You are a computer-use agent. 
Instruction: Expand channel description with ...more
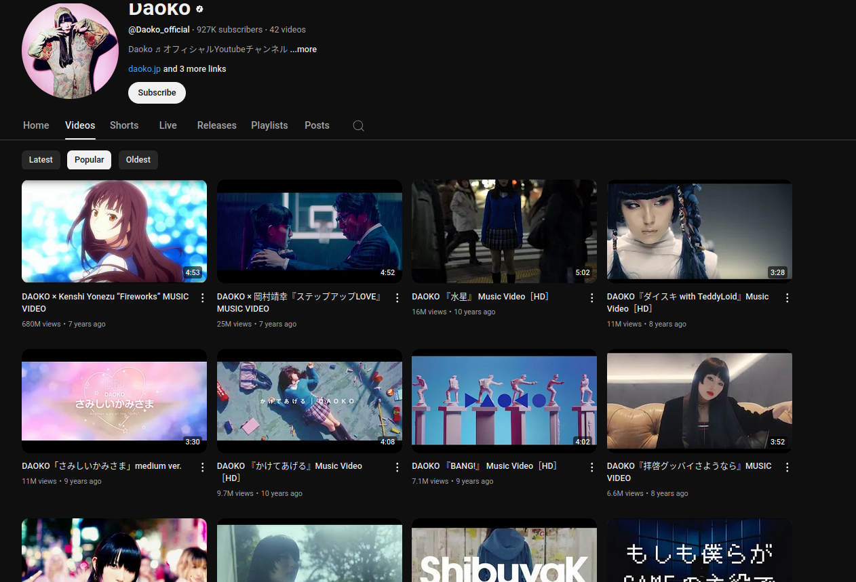303,49
